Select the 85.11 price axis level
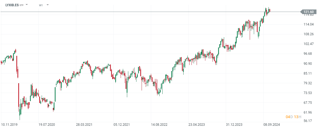Viewport: 320px width, 129px height. 309,73
